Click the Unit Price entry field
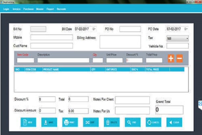The width and height of the screenshot is (202, 135). coord(115,60)
